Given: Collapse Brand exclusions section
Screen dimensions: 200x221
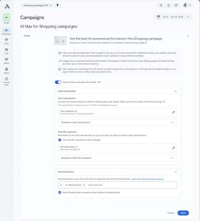Looking at the screenshot, I should pyautogui.click(x=176, y=172).
